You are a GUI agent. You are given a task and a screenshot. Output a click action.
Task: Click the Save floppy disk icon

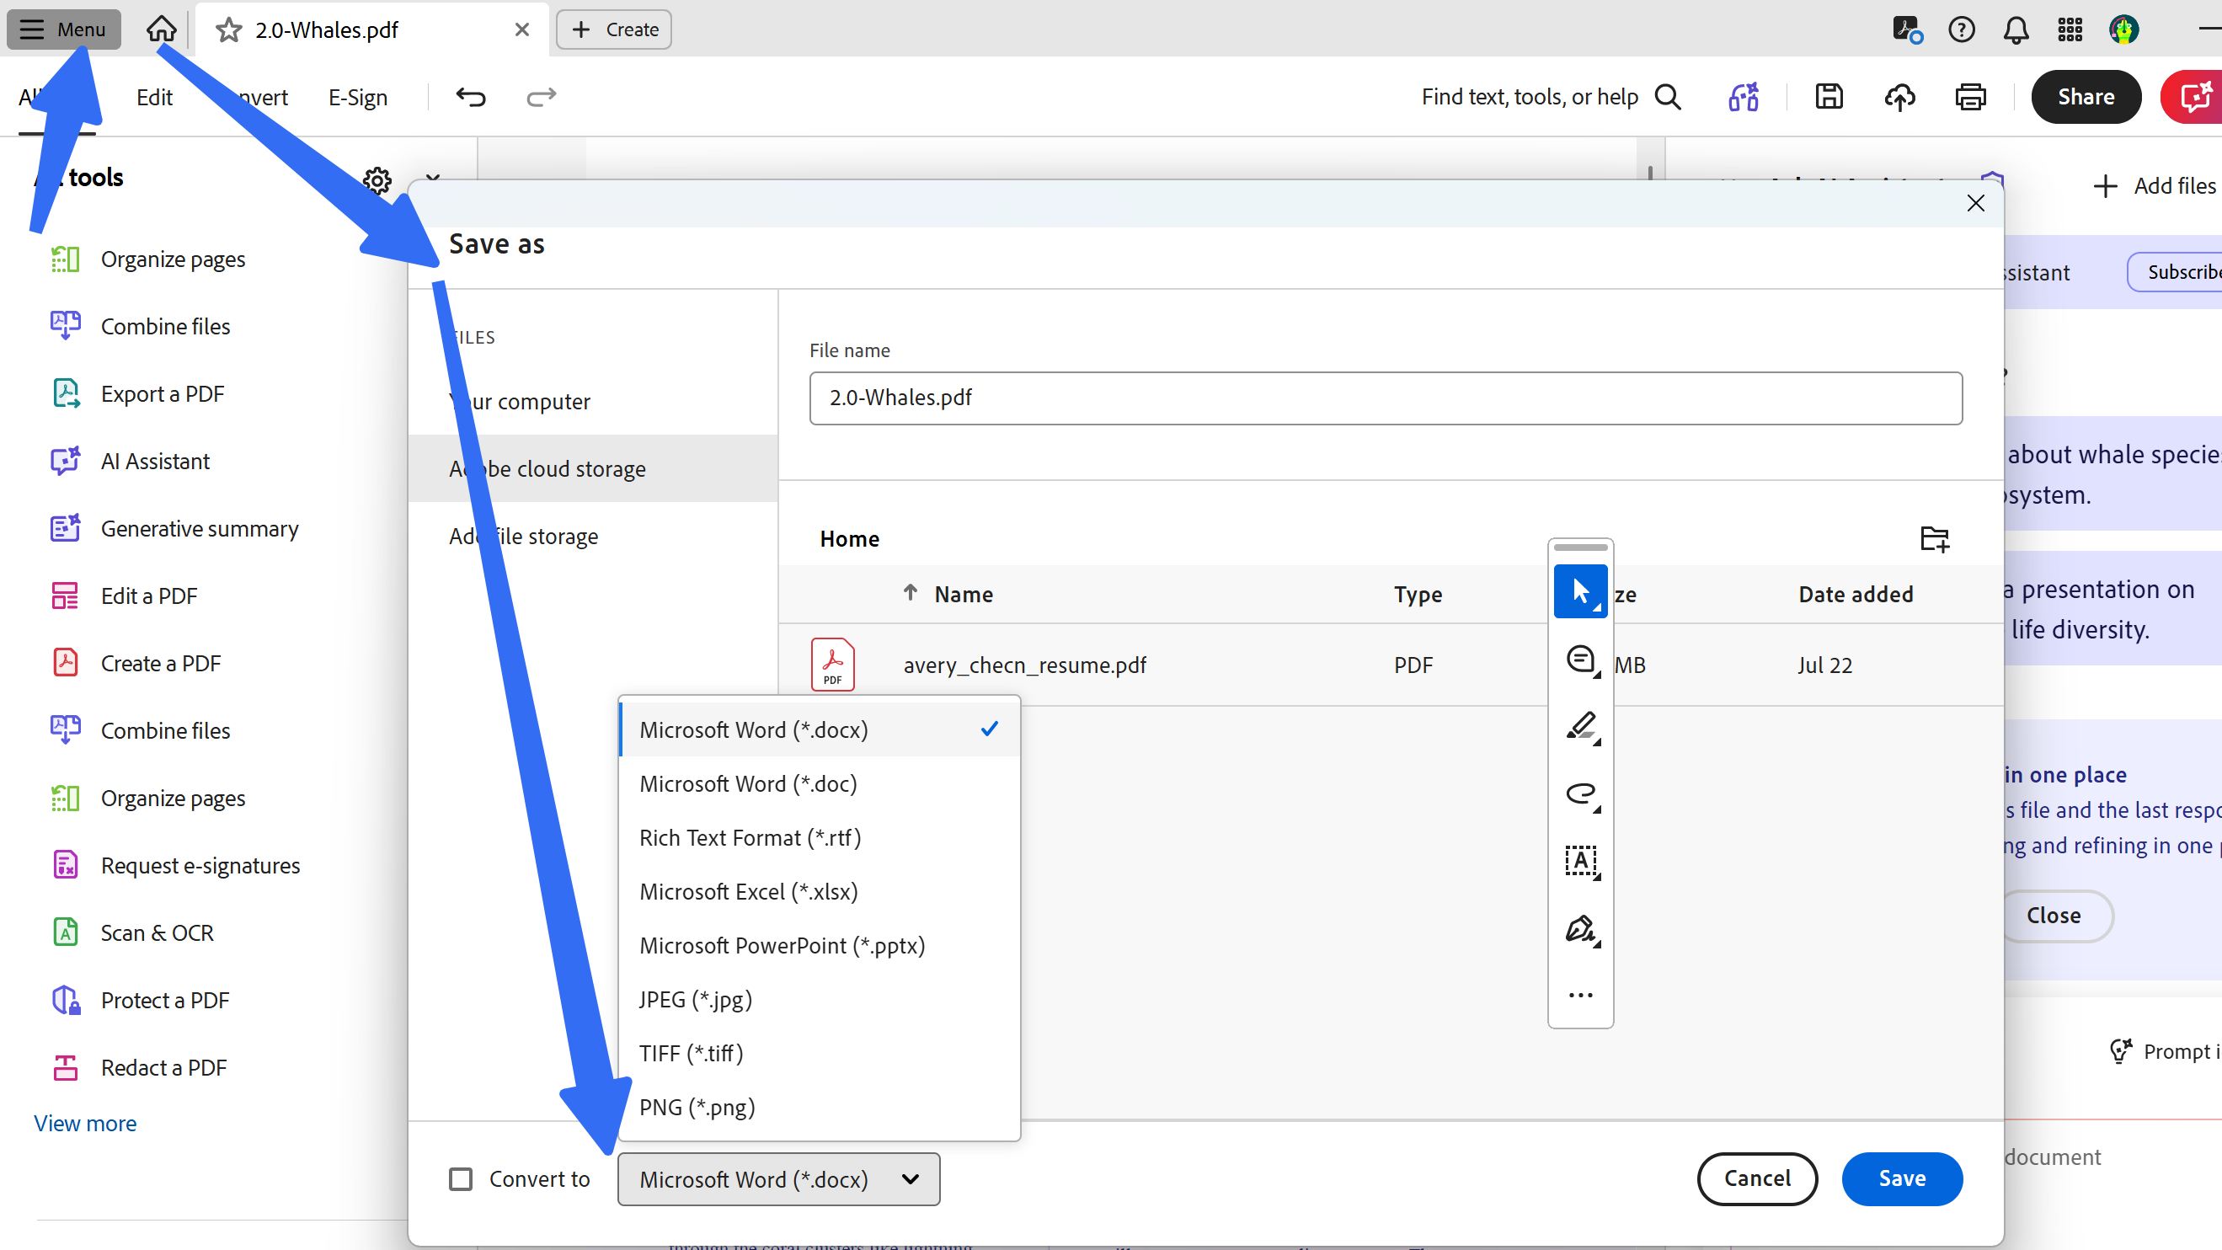1829,97
